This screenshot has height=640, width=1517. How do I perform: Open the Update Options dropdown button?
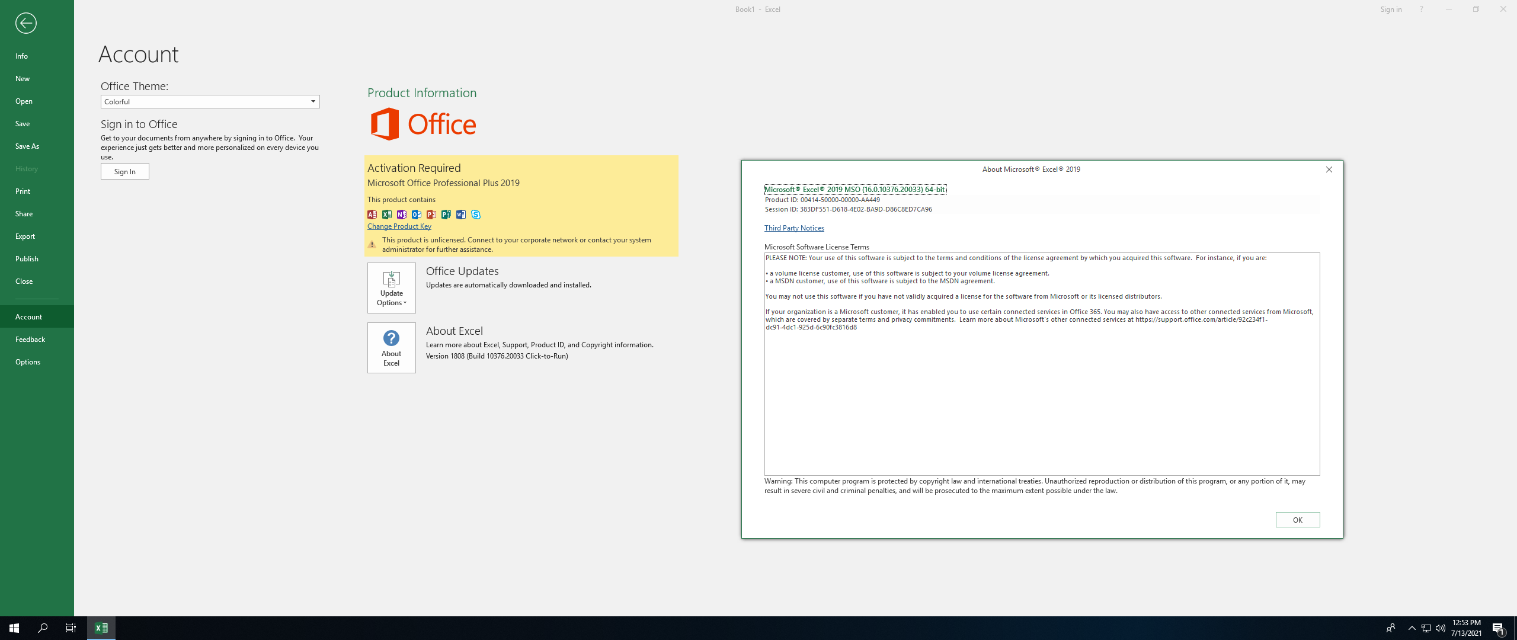coord(392,288)
